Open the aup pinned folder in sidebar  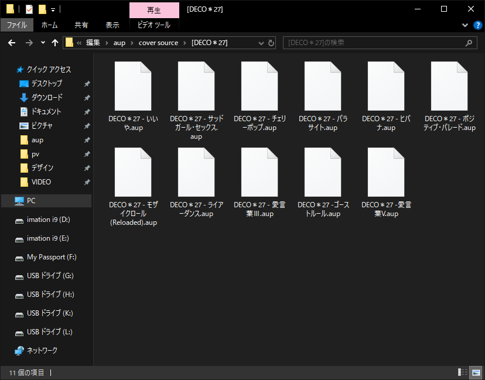(37, 140)
